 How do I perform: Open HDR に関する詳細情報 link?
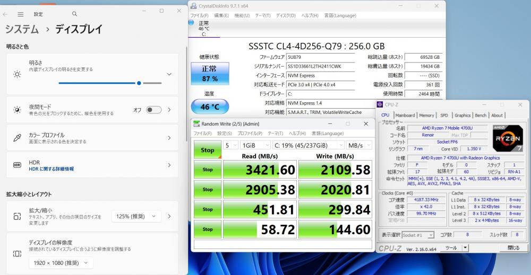pyautogui.click(x=51, y=169)
